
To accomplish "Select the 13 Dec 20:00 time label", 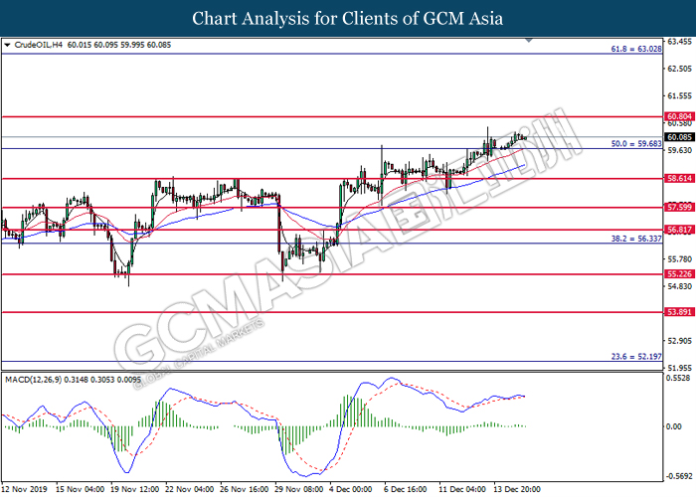I will click(520, 489).
